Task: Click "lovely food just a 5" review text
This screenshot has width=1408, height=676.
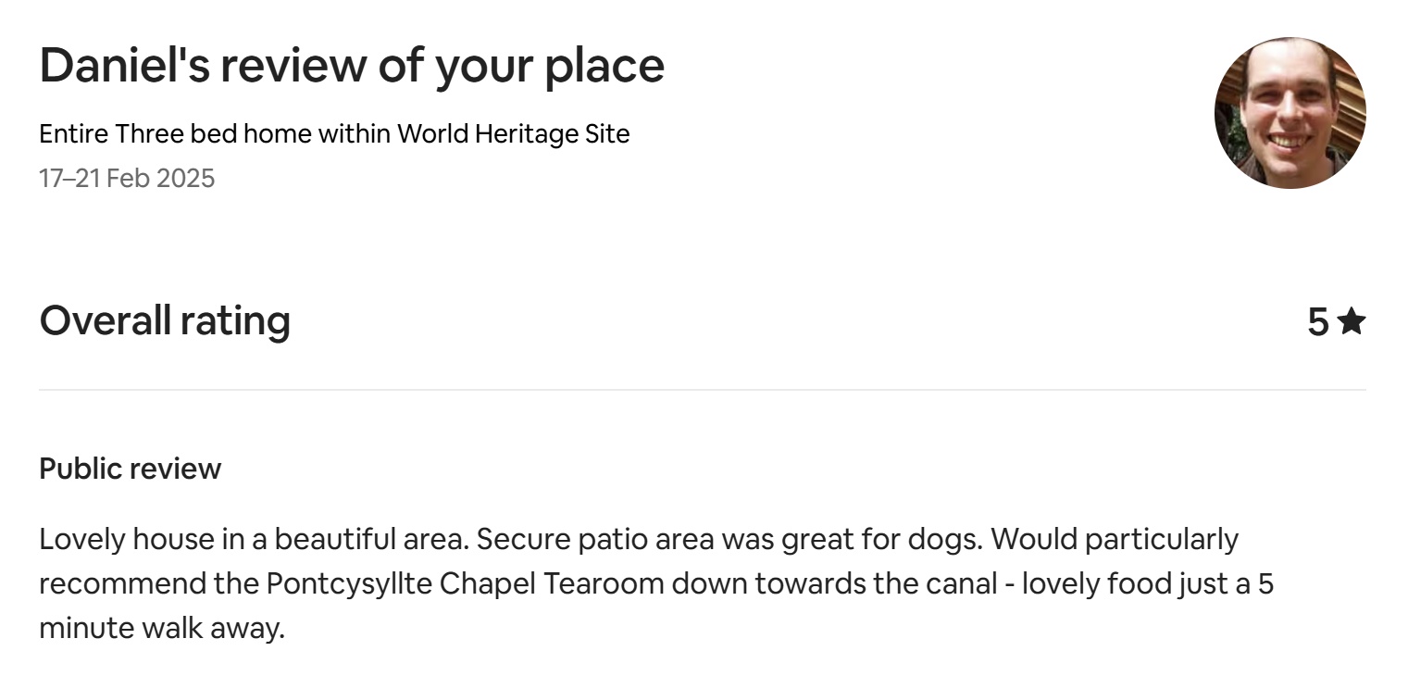Action: click(x=1148, y=583)
